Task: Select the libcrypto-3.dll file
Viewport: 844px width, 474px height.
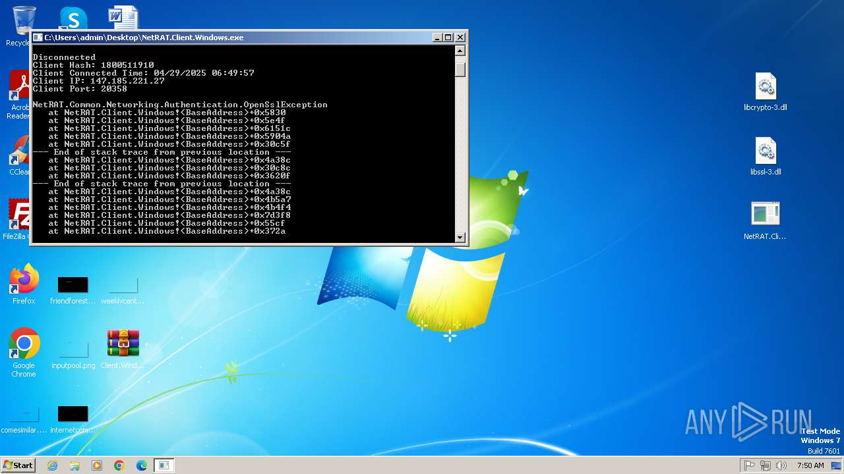Action: pyautogui.click(x=766, y=92)
